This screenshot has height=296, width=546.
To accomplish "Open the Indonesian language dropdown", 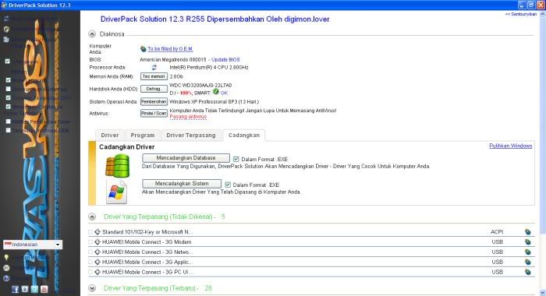I will pyautogui.click(x=33, y=245).
